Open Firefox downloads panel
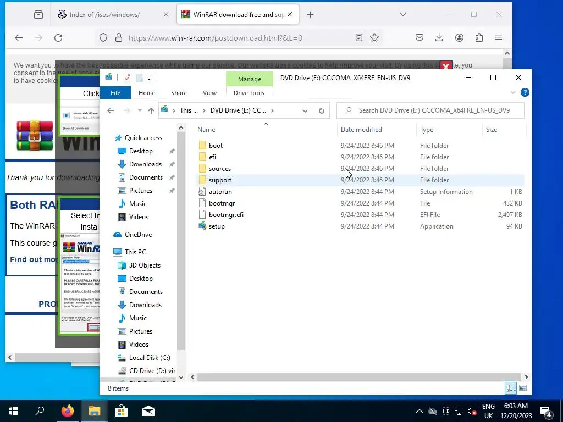The image size is (563, 422). coord(439,38)
